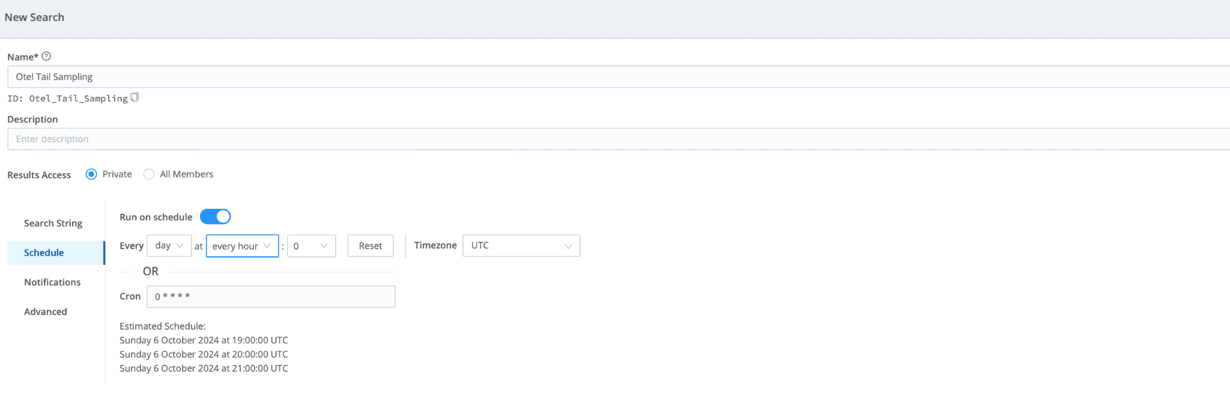This screenshot has height=413, width=1230.
Task: Select the Schedule tab
Action: point(44,253)
